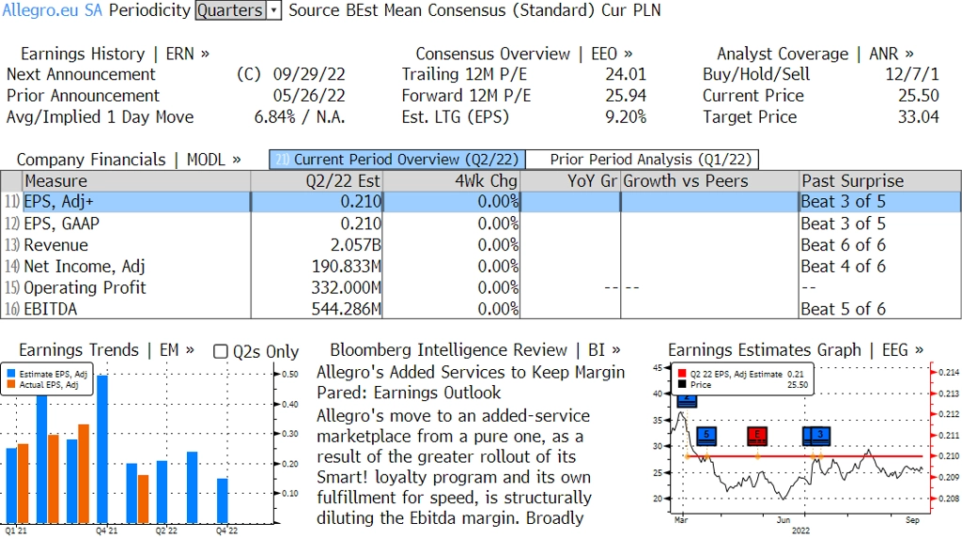The width and height of the screenshot is (962, 539).
Task: Click the orange Actual EPS legend swatch
Action: (x=11, y=384)
